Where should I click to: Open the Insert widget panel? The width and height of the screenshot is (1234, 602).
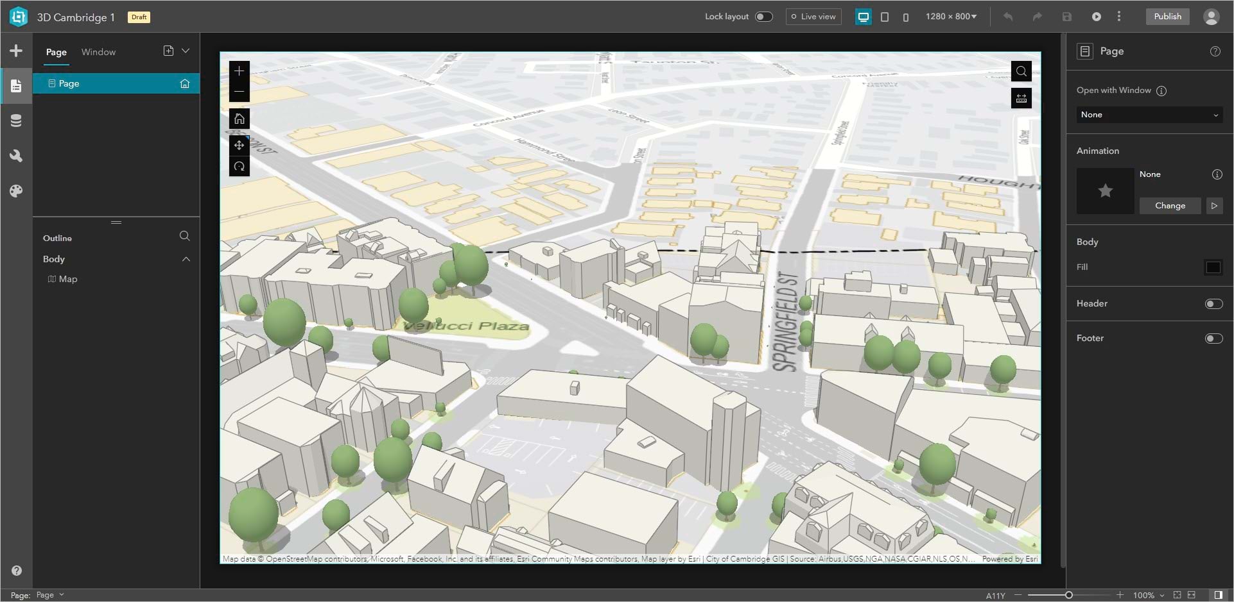(15, 50)
